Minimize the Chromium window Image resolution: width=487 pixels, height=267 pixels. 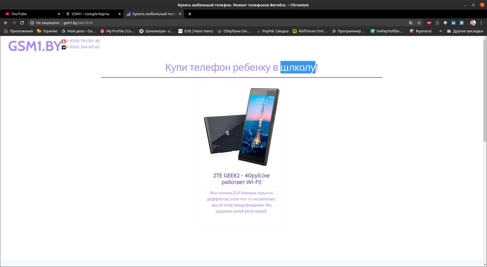click(x=465, y=5)
